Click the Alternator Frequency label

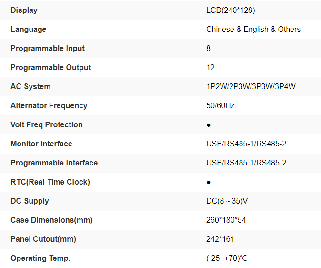tap(49, 105)
